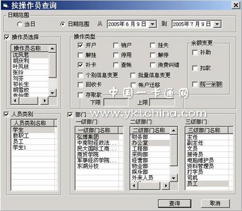Enable the 销户 checkbox
The height and width of the screenshot is (211, 242).
click(x=116, y=45)
